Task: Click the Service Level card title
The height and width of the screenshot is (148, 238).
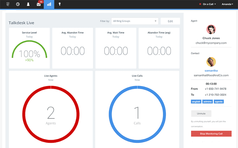Action: tap(29, 33)
